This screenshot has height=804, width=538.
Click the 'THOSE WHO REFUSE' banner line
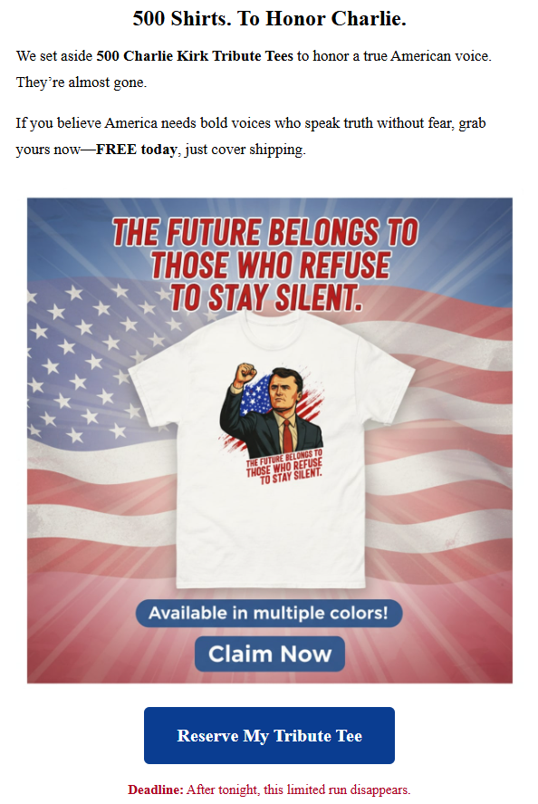tap(271, 265)
